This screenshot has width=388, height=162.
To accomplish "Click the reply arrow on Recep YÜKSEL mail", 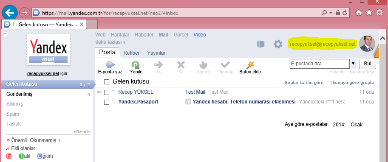I will [x=99, y=92].
